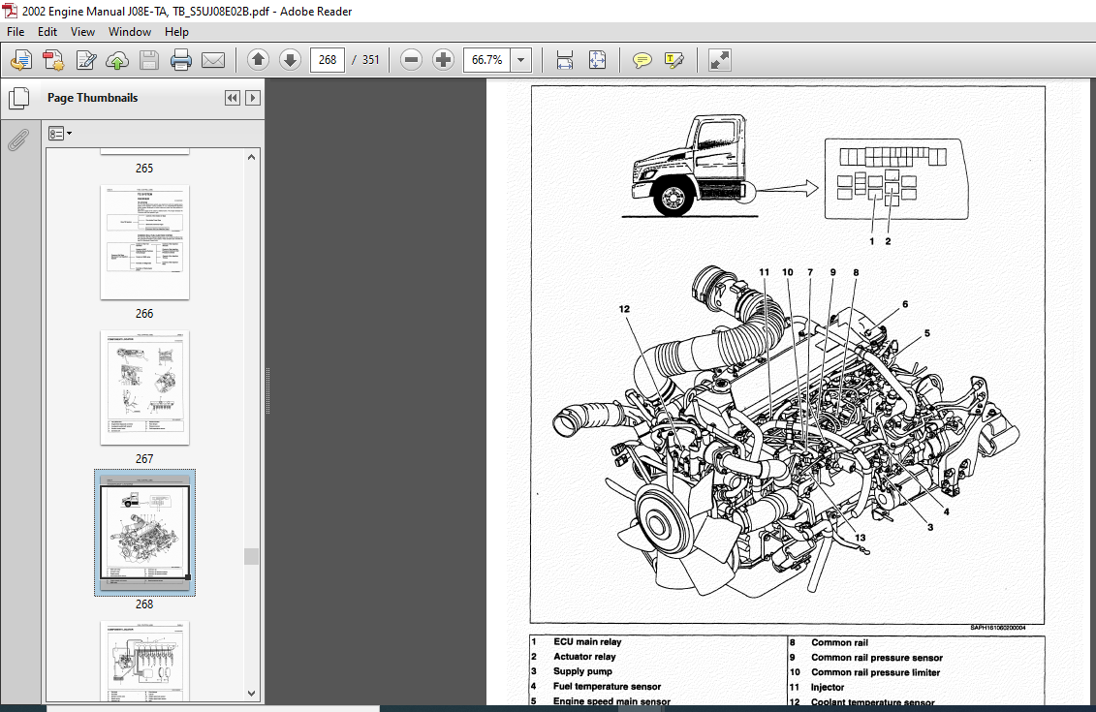Click the 'Common rail pressure limiter' legend text
The width and height of the screenshot is (1096, 712).
(875, 672)
